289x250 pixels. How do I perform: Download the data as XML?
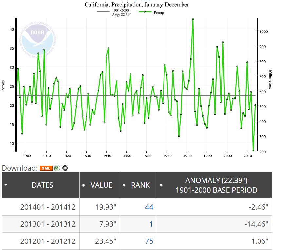click(x=46, y=168)
